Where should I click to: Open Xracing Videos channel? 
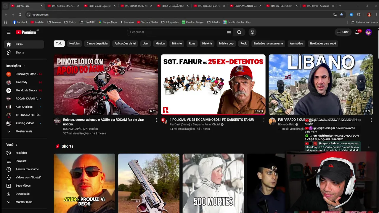tap(24, 123)
